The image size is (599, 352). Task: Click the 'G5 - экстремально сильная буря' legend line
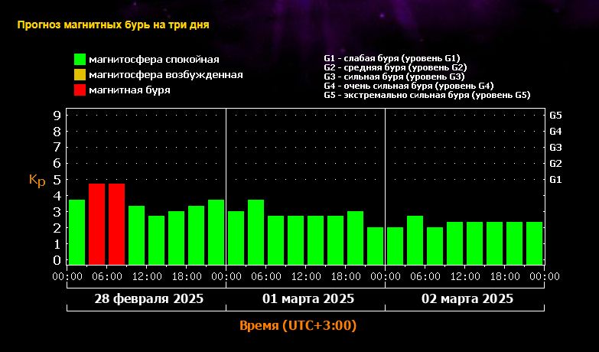tap(427, 95)
